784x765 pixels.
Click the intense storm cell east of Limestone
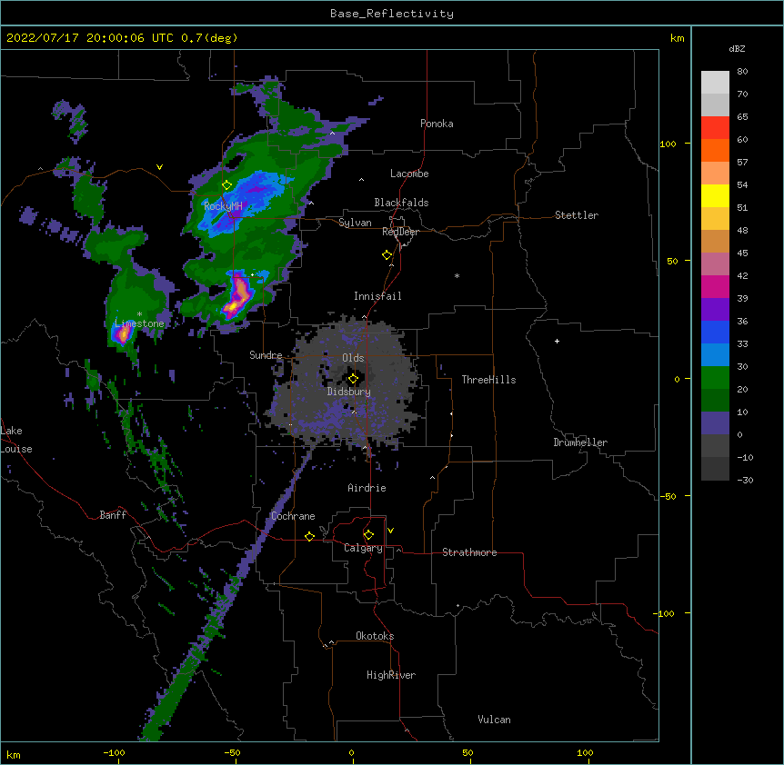(x=237, y=296)
